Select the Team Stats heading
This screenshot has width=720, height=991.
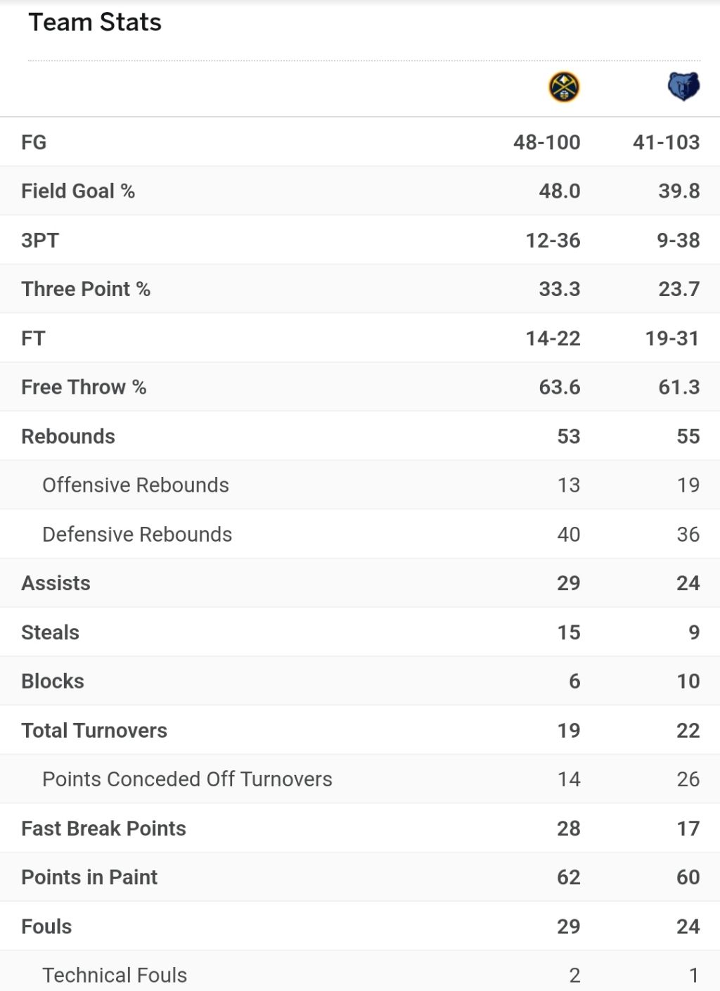pyautogui.click(x=95, y=23)
